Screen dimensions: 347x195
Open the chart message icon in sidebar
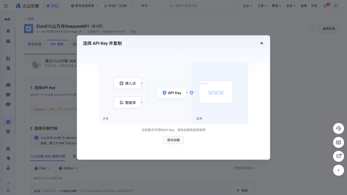pyautogui.click(x=8, y=95)
